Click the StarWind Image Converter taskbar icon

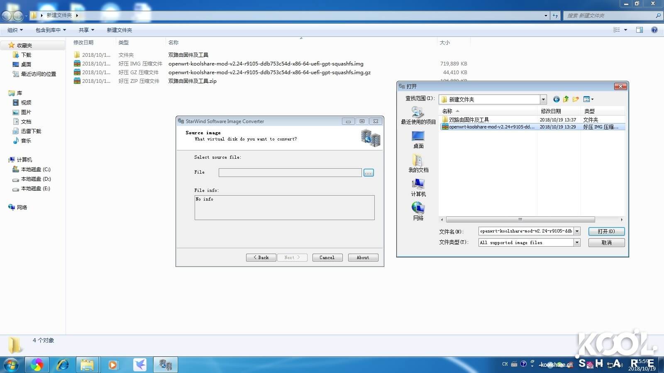click(165, 365)
